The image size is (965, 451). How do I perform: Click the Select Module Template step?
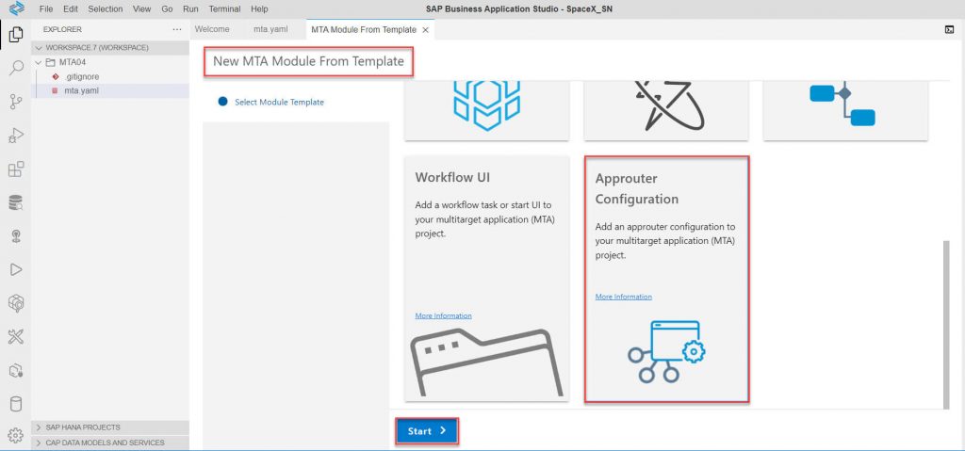coord(279,102)
